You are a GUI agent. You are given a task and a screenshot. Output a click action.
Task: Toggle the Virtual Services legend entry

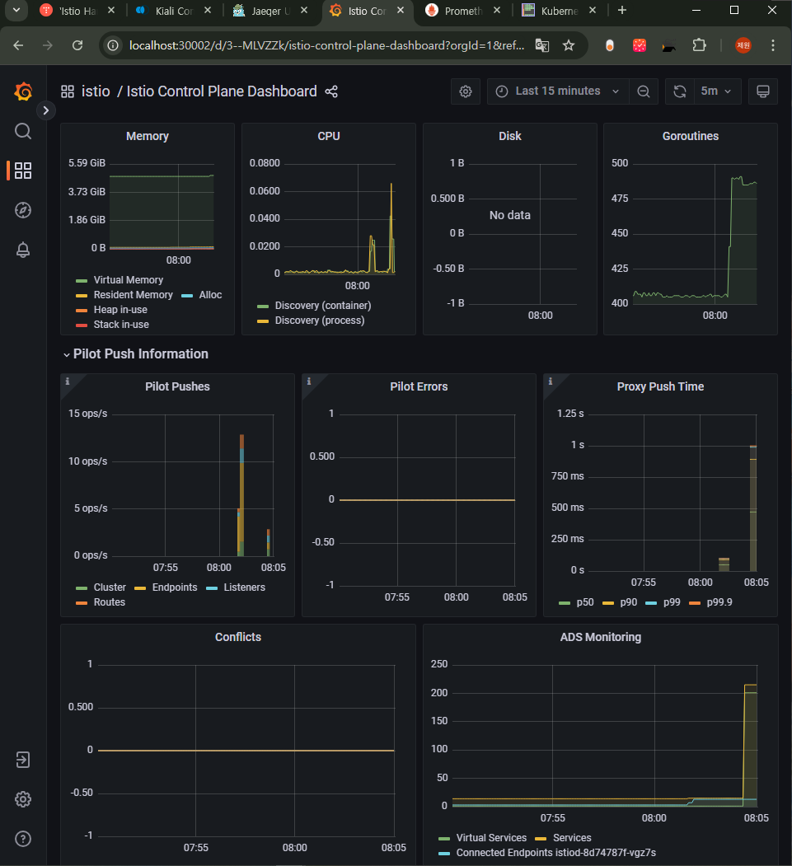tap(491, 838)
